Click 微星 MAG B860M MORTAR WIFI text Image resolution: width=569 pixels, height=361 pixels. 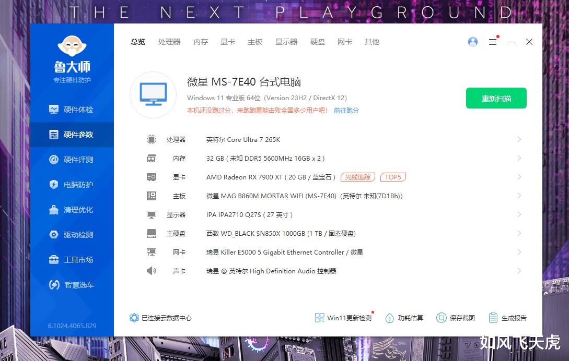305,196
